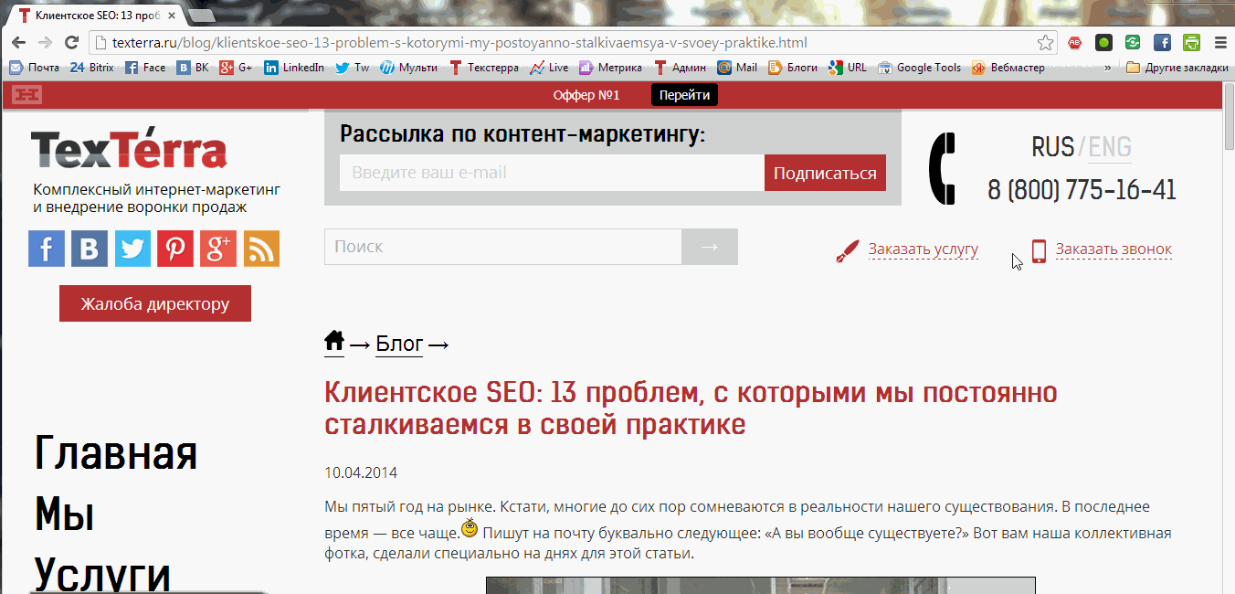Click the e-mail subscription field

[552, 173]
